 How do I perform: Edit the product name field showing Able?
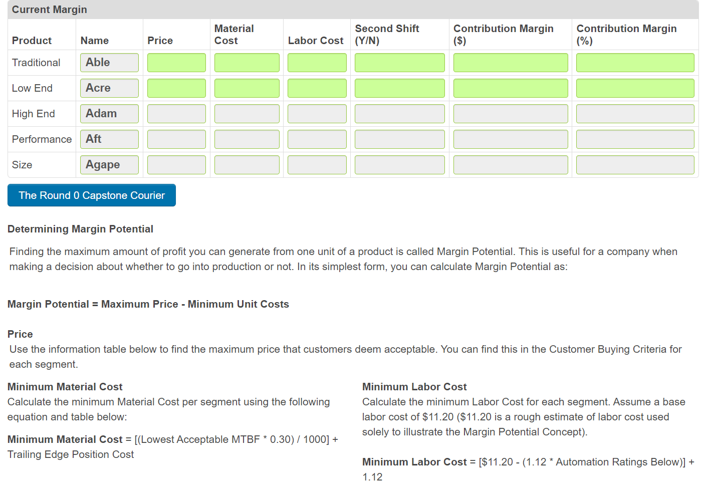tap(109, 62)
